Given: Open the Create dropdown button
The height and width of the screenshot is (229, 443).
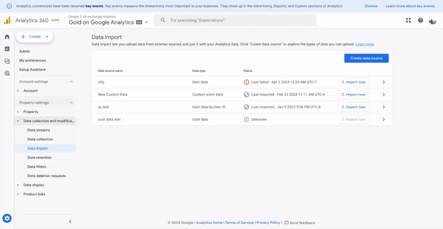Looking at the screenshot, I should [x=34, y=37].
